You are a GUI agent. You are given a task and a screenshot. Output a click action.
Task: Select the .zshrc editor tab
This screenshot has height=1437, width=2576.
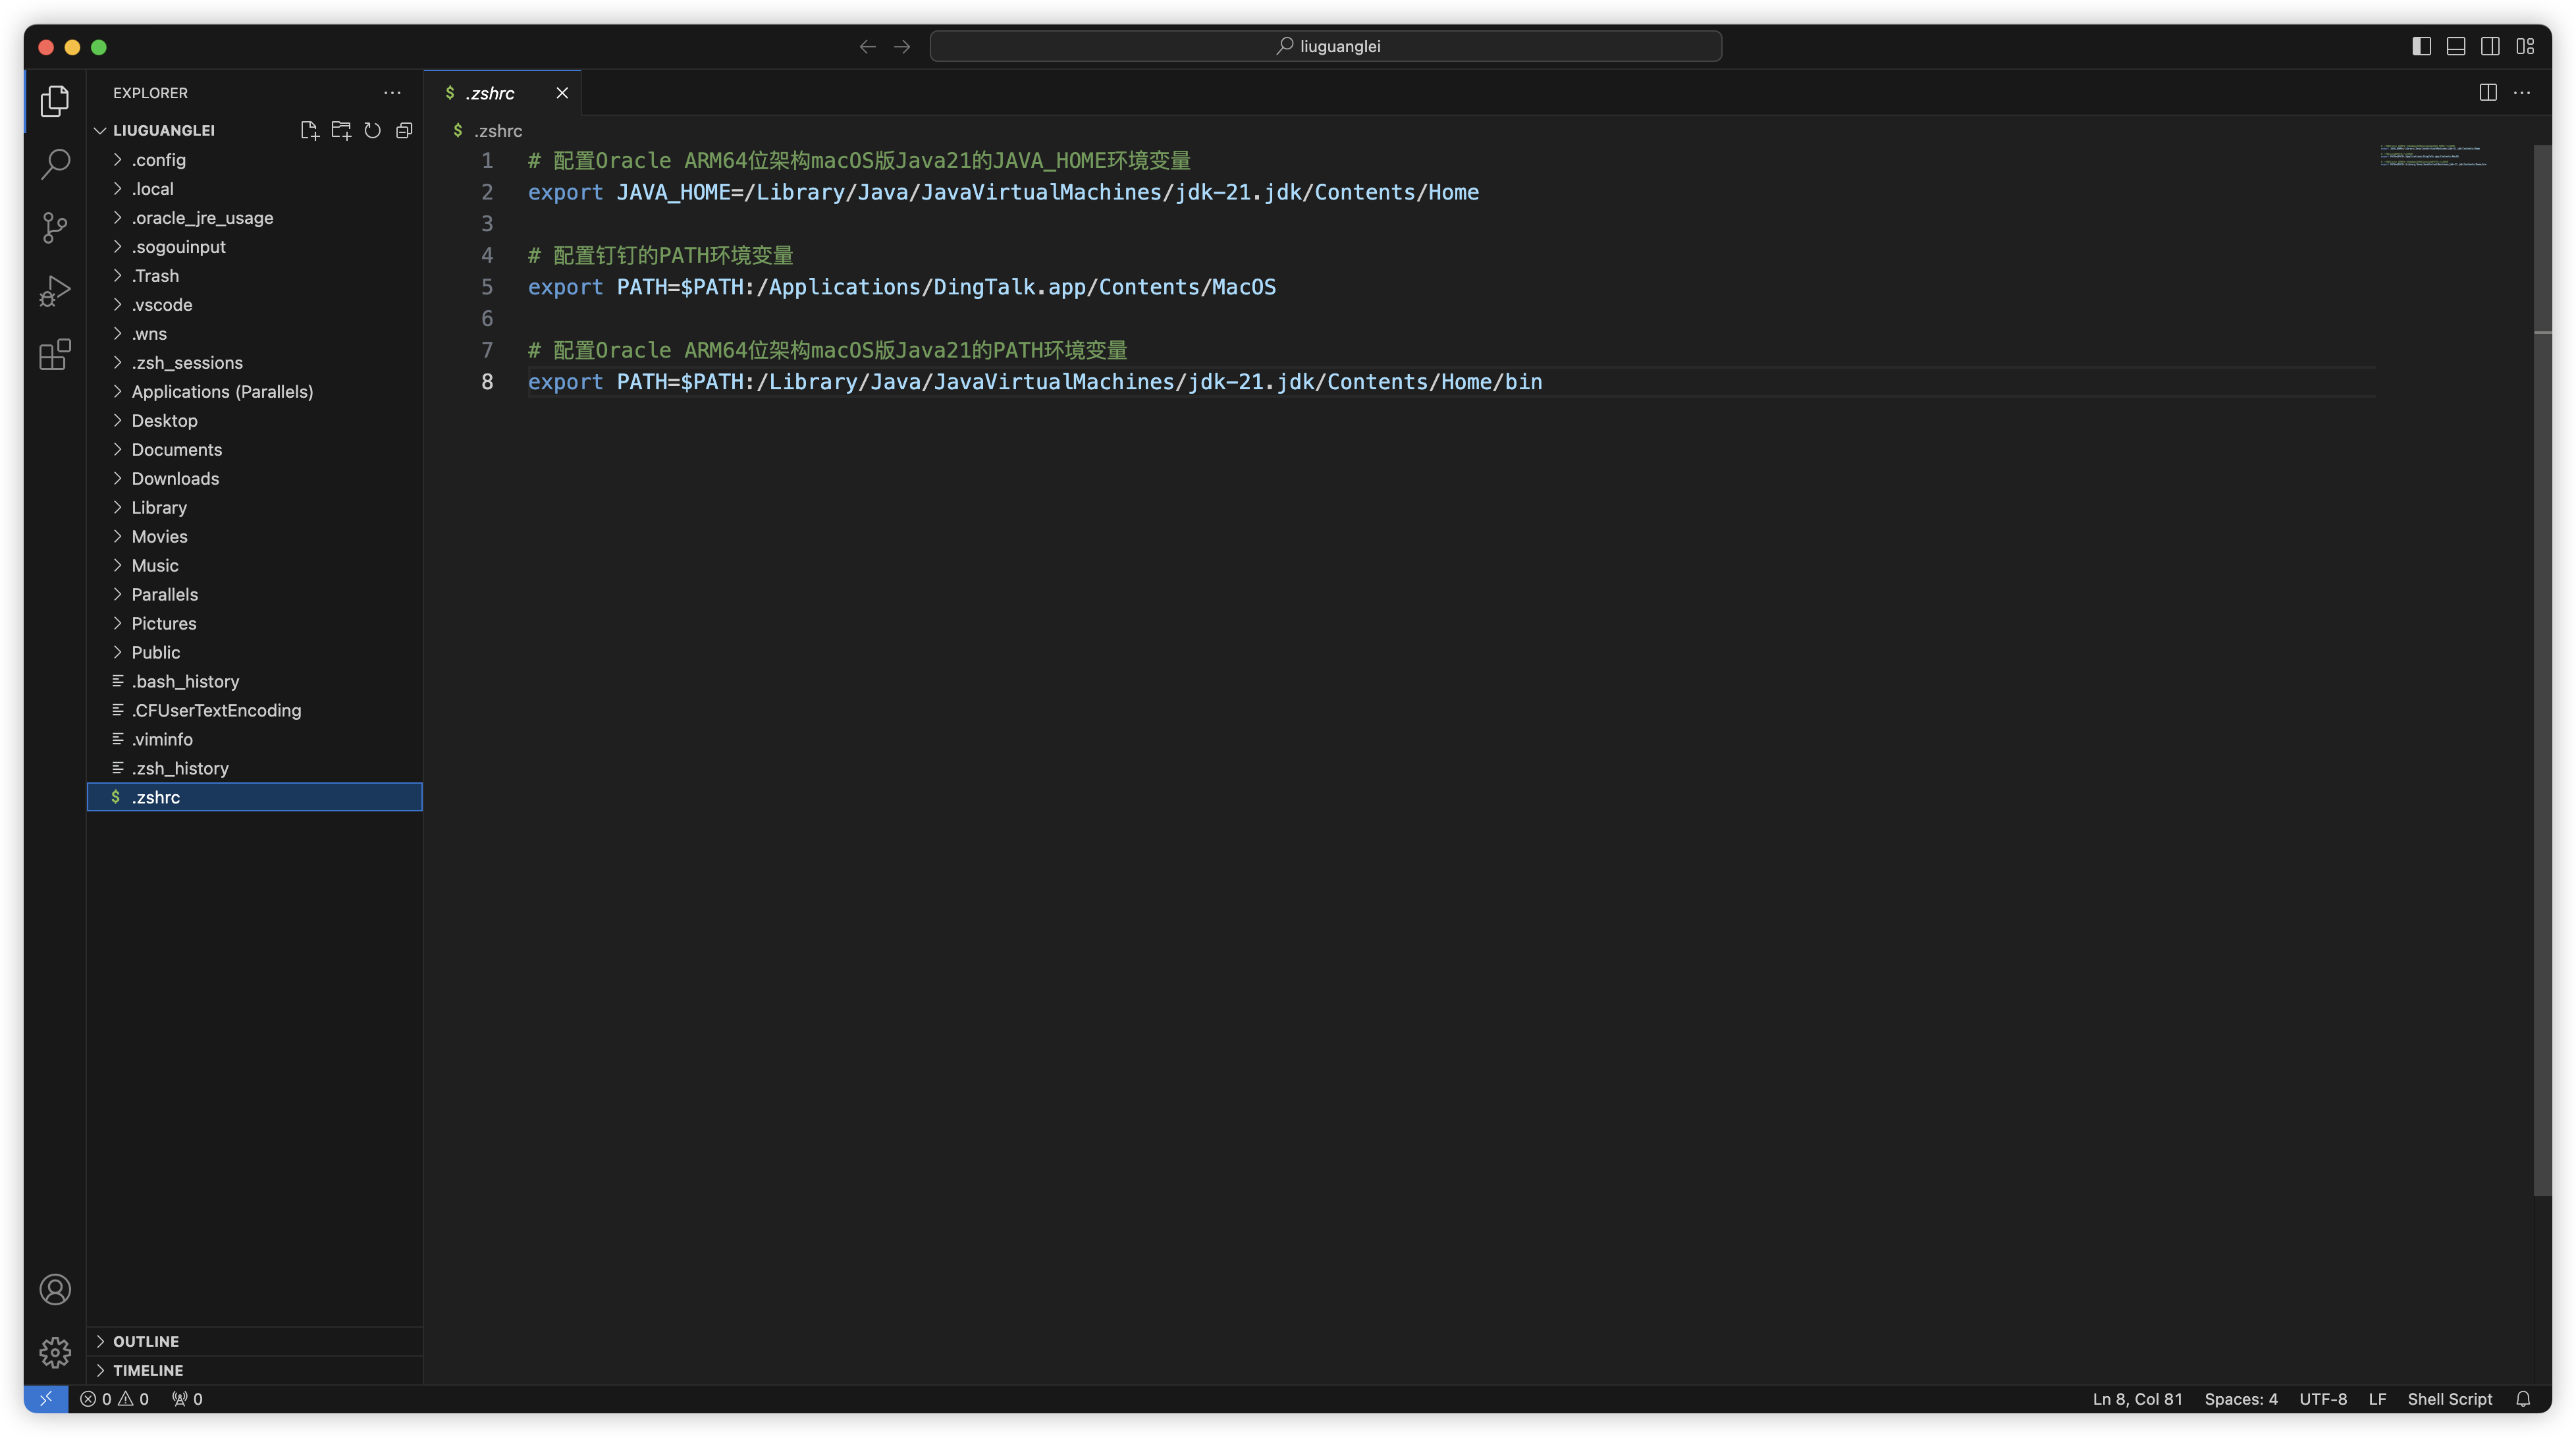490,93
